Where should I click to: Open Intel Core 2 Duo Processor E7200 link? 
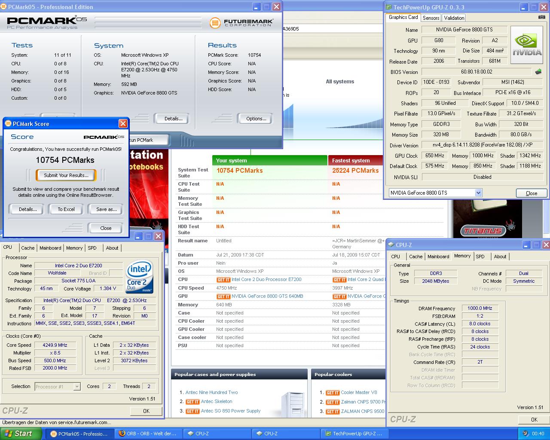(x=266, y=280)
